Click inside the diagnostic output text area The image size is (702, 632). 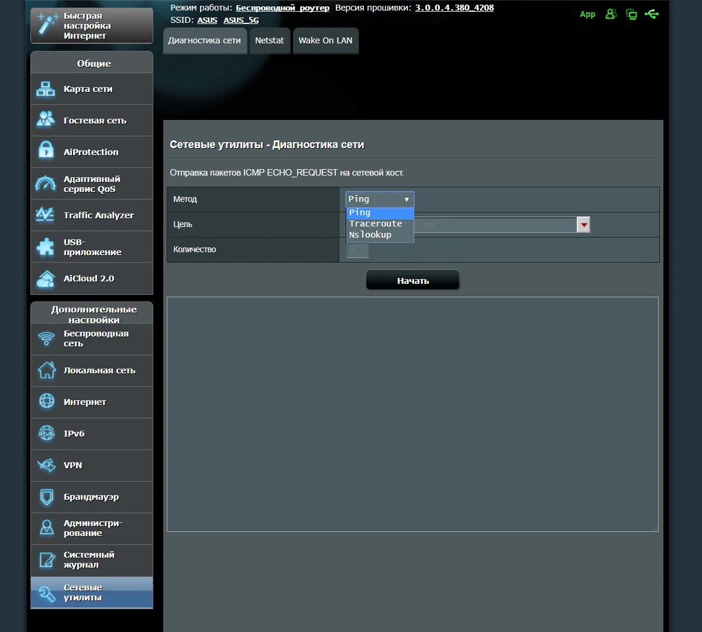(x=412, y=414)
